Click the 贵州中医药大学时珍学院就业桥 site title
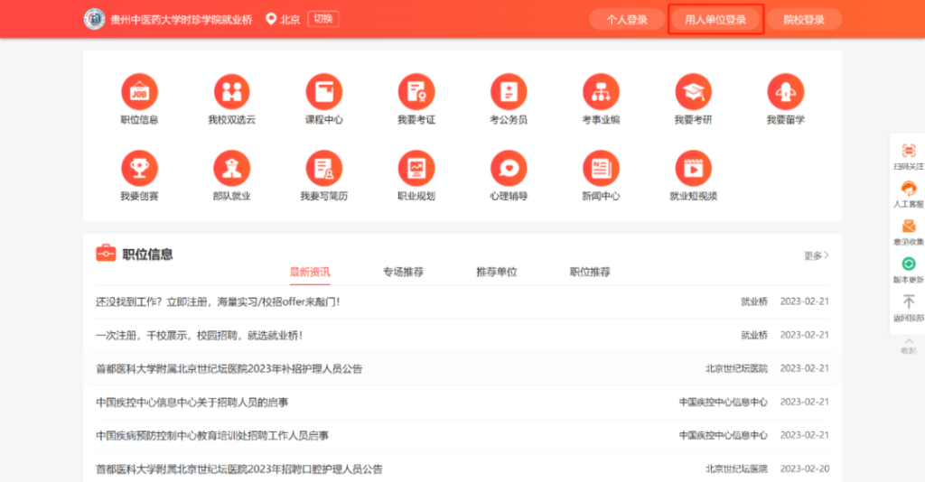Screen dimensions: 925x482 181,20
